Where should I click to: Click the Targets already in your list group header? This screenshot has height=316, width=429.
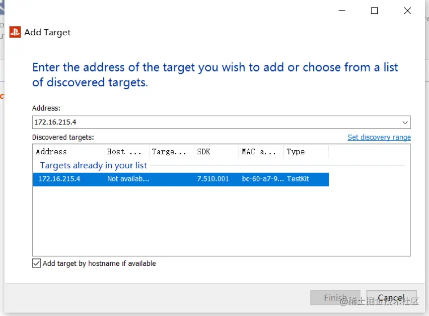[x=93, y=165]
